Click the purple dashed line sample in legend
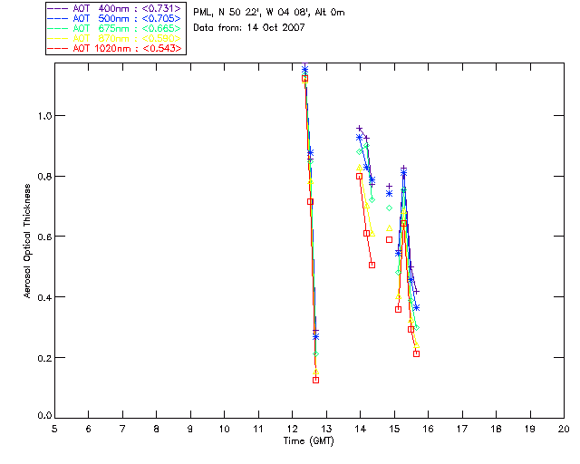Screen dimensions: 580x464 click(58, 9)
